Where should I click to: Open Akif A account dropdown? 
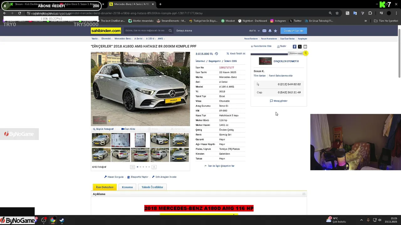click(x=254, y=31)
